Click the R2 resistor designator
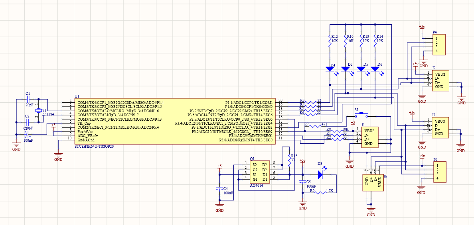 tap(328, 137)
